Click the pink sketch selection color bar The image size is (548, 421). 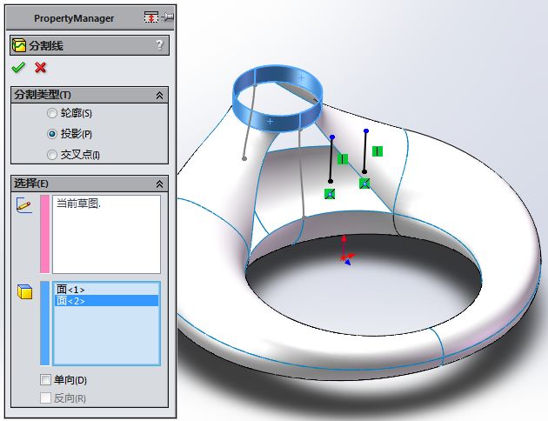pos(44,234)
